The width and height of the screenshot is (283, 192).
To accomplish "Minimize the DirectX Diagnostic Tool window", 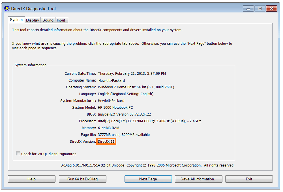I will 248,8.
